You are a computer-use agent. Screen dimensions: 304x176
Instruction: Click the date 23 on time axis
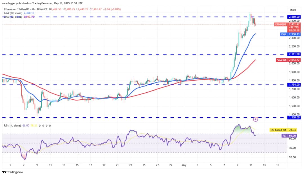pos(131,165)
